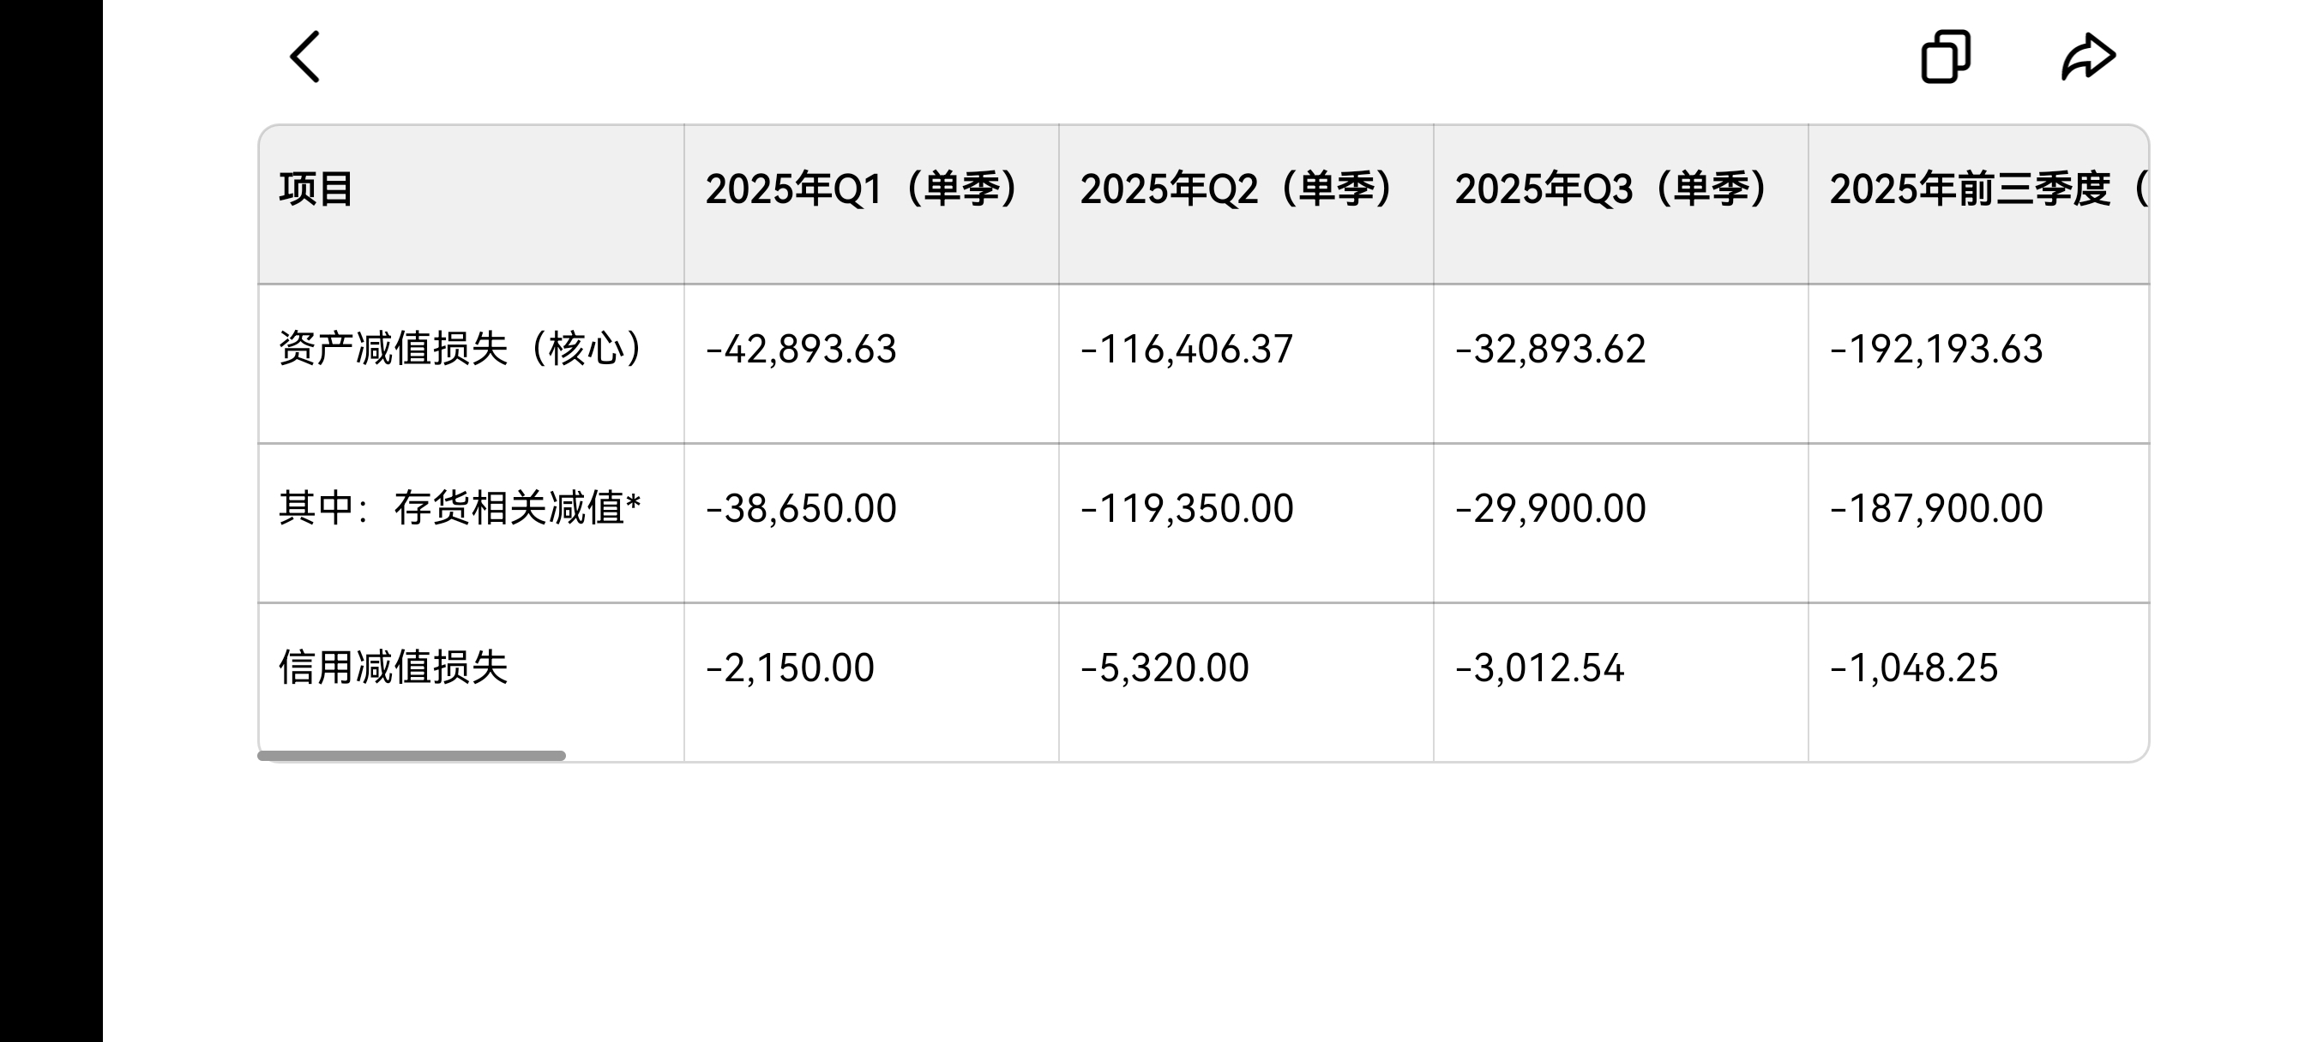
Task: Select the 2025年Q2（单季） column header
Action: 1237,189
